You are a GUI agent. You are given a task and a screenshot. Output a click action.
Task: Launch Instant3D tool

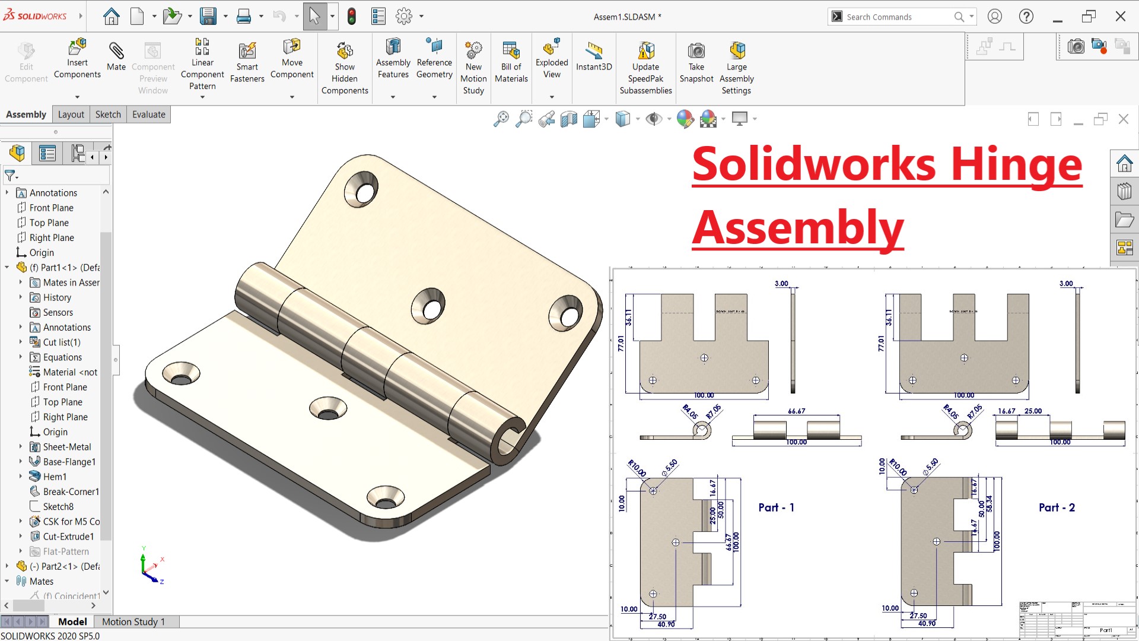point(594,51)
